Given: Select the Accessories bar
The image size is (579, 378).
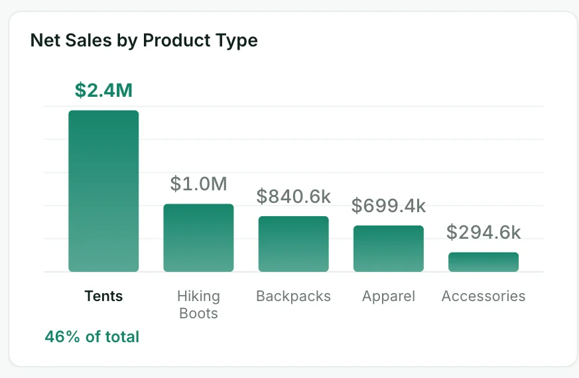Looking at the screenshot, I should coord(483,262).
